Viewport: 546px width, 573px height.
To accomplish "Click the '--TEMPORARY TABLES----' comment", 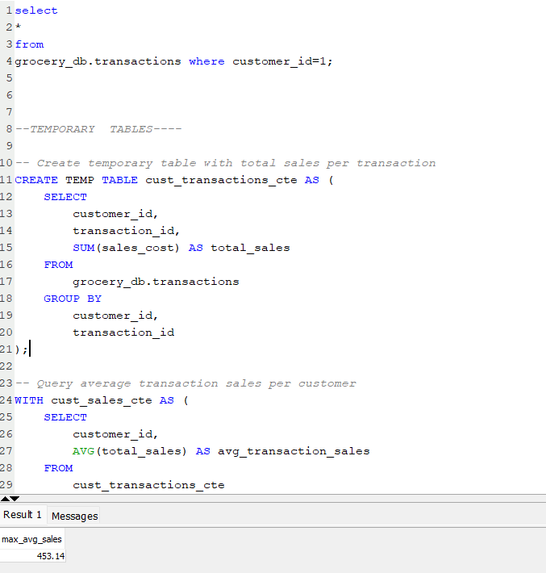I will (x=98, y=129).
